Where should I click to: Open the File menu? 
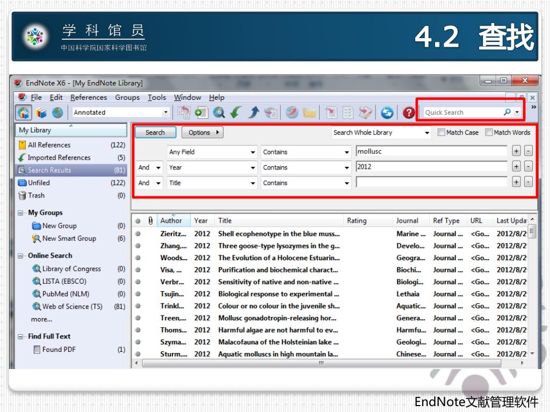tap(36, 98)
